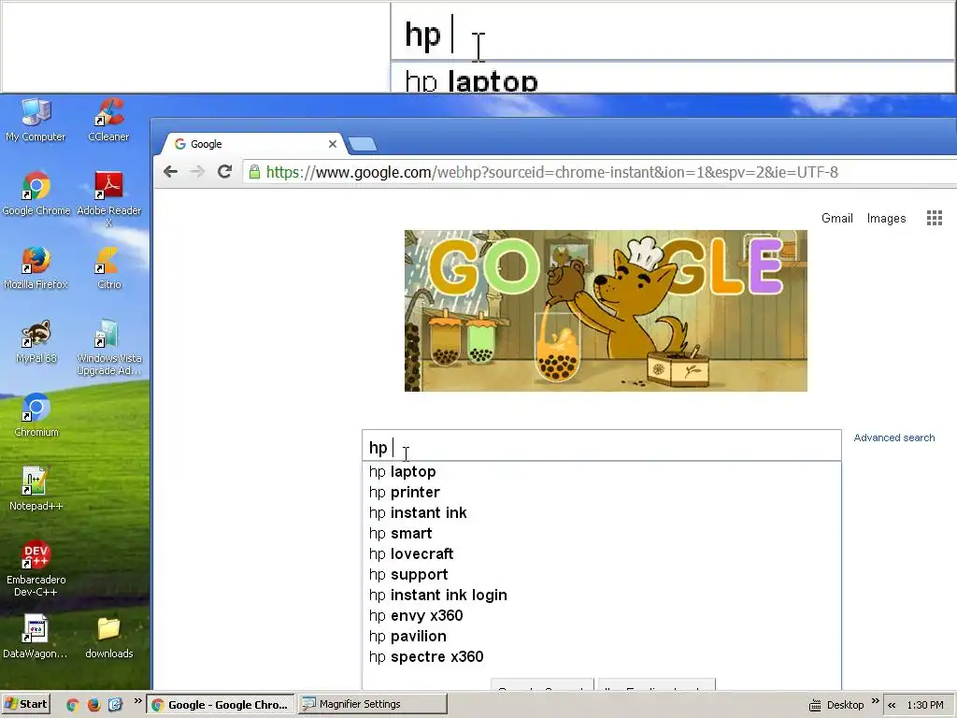This screenshot has height=718, width=957.
Task: Select suggestion 'hp pavilion'
Action: [601, 636]
